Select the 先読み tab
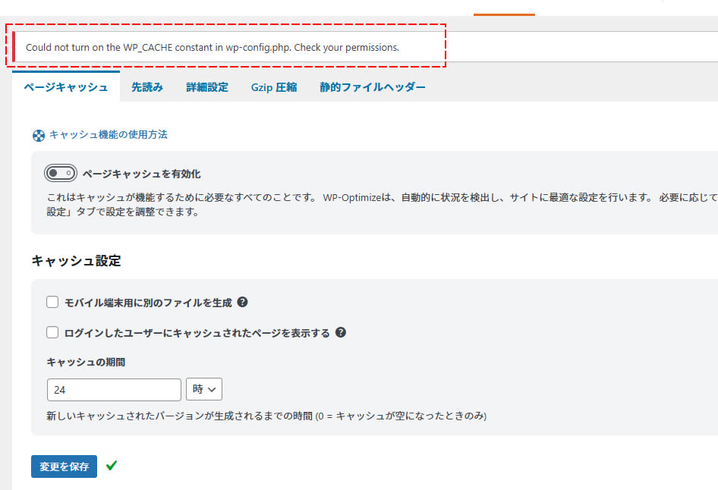The image size is (718, 490). [147, 86]
